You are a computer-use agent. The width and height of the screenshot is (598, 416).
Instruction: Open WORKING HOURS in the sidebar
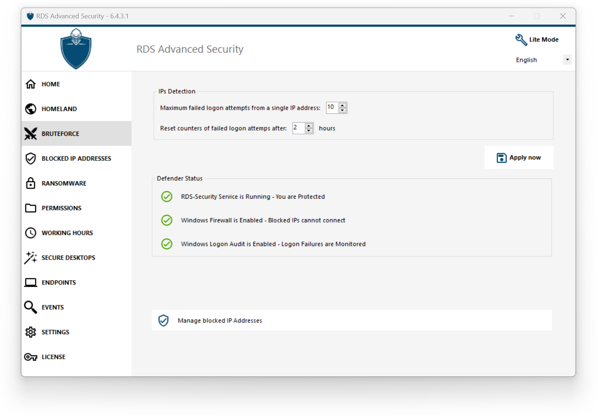pyautogui.click(x=76, y=233)
